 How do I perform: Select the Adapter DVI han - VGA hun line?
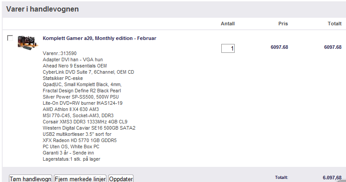click(x=73, y=59)
